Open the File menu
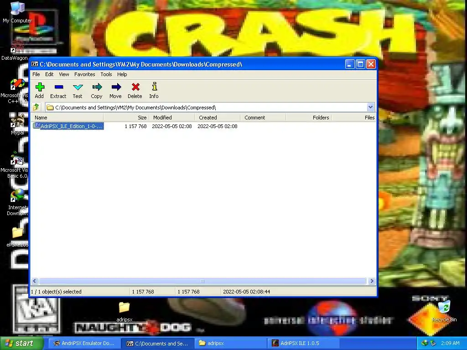Image resolution: width=467 pixels, height=350 pixels. coord(36,74)
